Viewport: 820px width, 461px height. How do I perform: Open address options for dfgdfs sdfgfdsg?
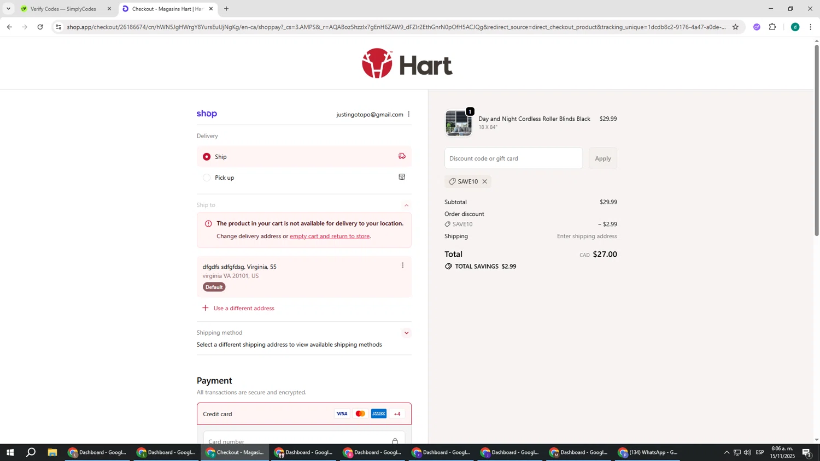(x=403, y=265)
